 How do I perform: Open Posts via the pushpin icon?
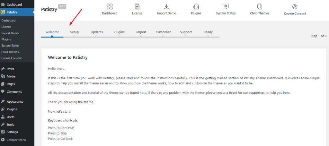coord(3,69)
